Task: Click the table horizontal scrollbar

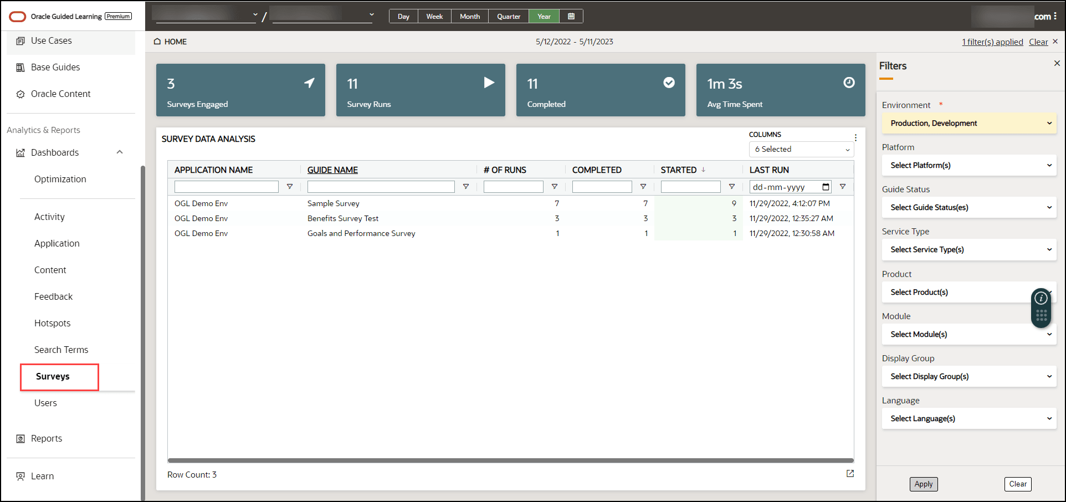Action: pos(511,460)
